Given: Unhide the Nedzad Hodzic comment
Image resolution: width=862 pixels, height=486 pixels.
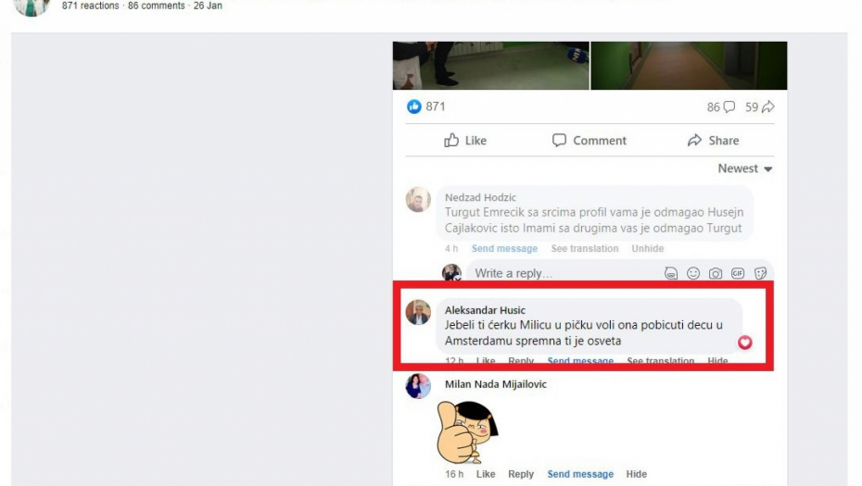Looking at the screenshot, I should click(648, 248).
